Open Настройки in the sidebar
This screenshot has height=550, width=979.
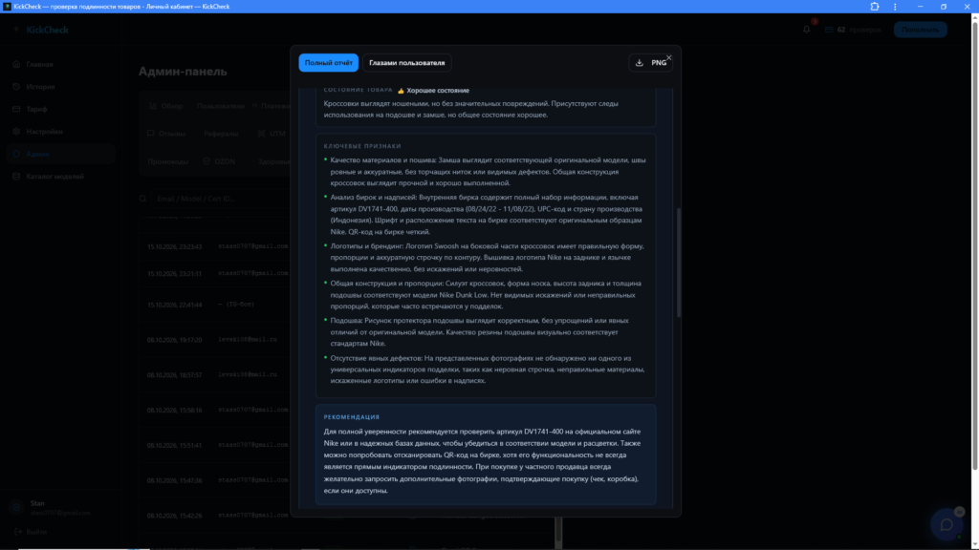[x=44, y=132]
